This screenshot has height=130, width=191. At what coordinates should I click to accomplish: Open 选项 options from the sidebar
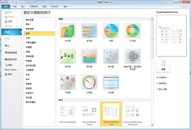coord(9,65)
